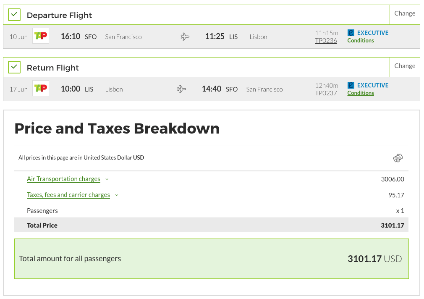Expand Air Transportation charges chevron
The height and width of the screenshot is (299, 424).
[107, 179]
